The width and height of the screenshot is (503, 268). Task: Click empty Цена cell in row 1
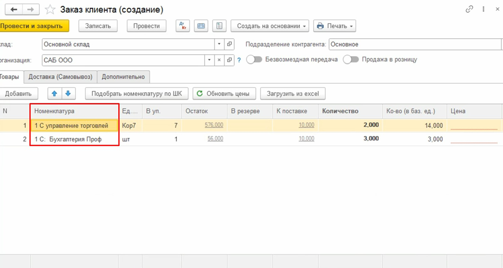click(x=474, y=125)
